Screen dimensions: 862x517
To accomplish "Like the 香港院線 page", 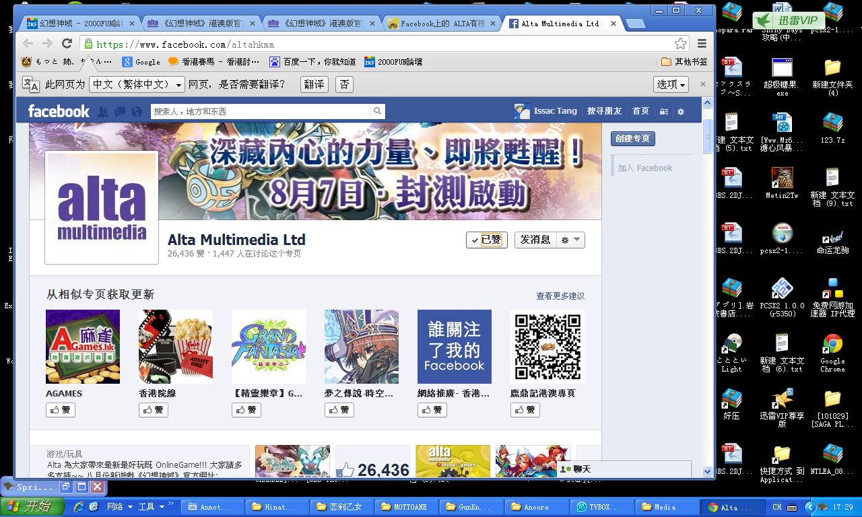I will (154, 410).
